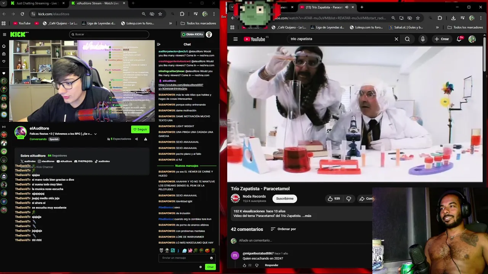488x274 pixels.
Task: Click the 'Suscribirme' button
Action: tap(284, 199)
